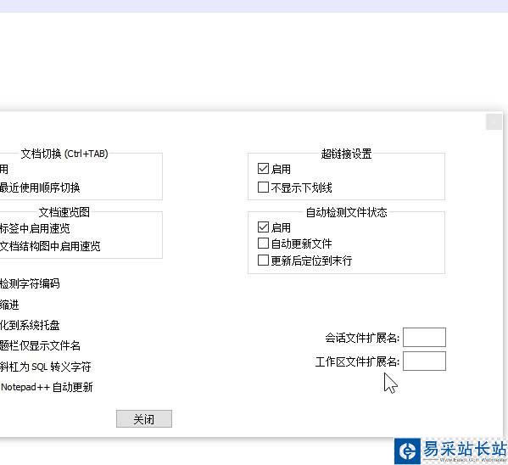Enable the 不显示下划线 checkbox

click(263, 187)
